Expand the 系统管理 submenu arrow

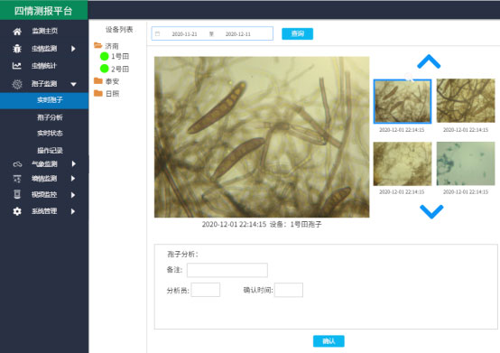pyautogui.click(x=73, y=211)
